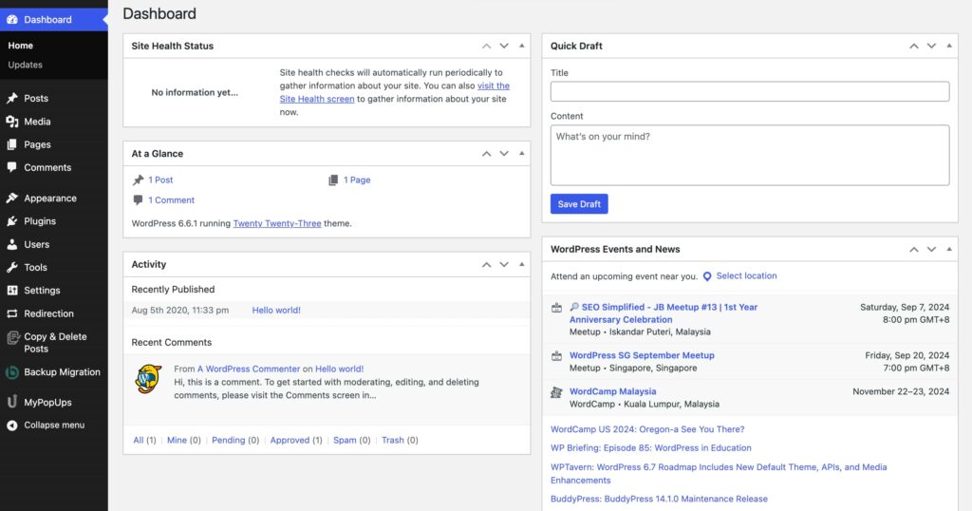
Task: Open WordCamp Malaysia event link
Action: (x=612, y=391)
